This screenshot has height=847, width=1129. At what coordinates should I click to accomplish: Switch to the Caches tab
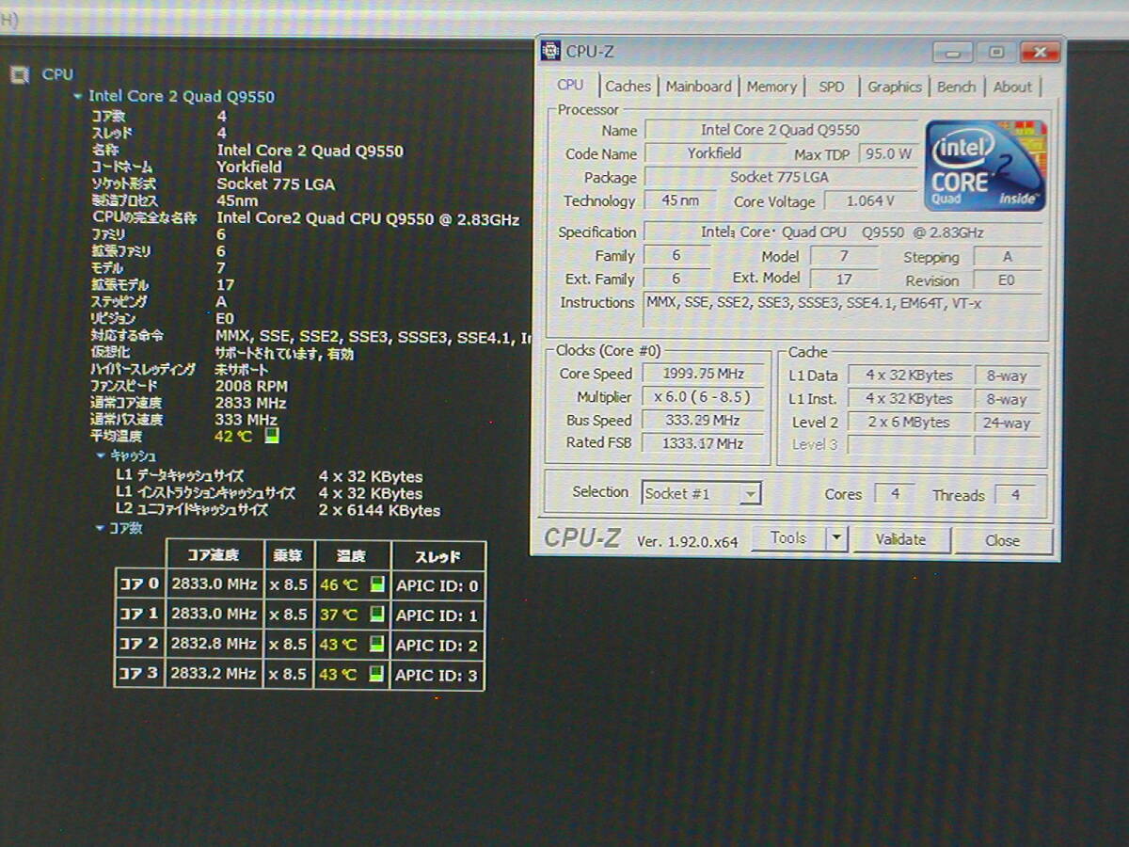pyautogui.click(x=628, y=87)
